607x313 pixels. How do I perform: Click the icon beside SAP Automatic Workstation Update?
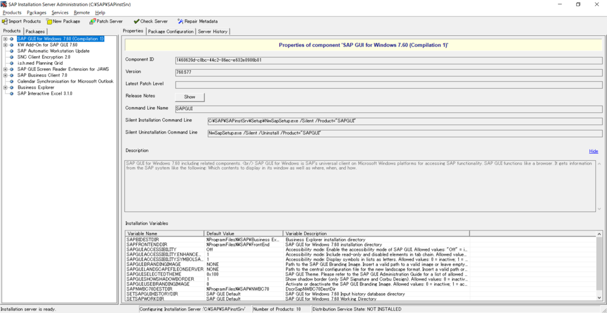click(12, 51)
